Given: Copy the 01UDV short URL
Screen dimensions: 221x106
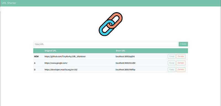Looking at the screenshot, I should tap(172, 63).
